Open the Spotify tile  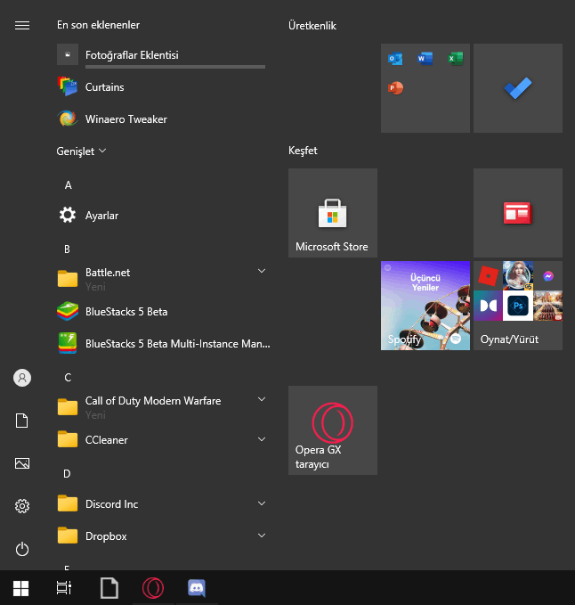point(425,306)
